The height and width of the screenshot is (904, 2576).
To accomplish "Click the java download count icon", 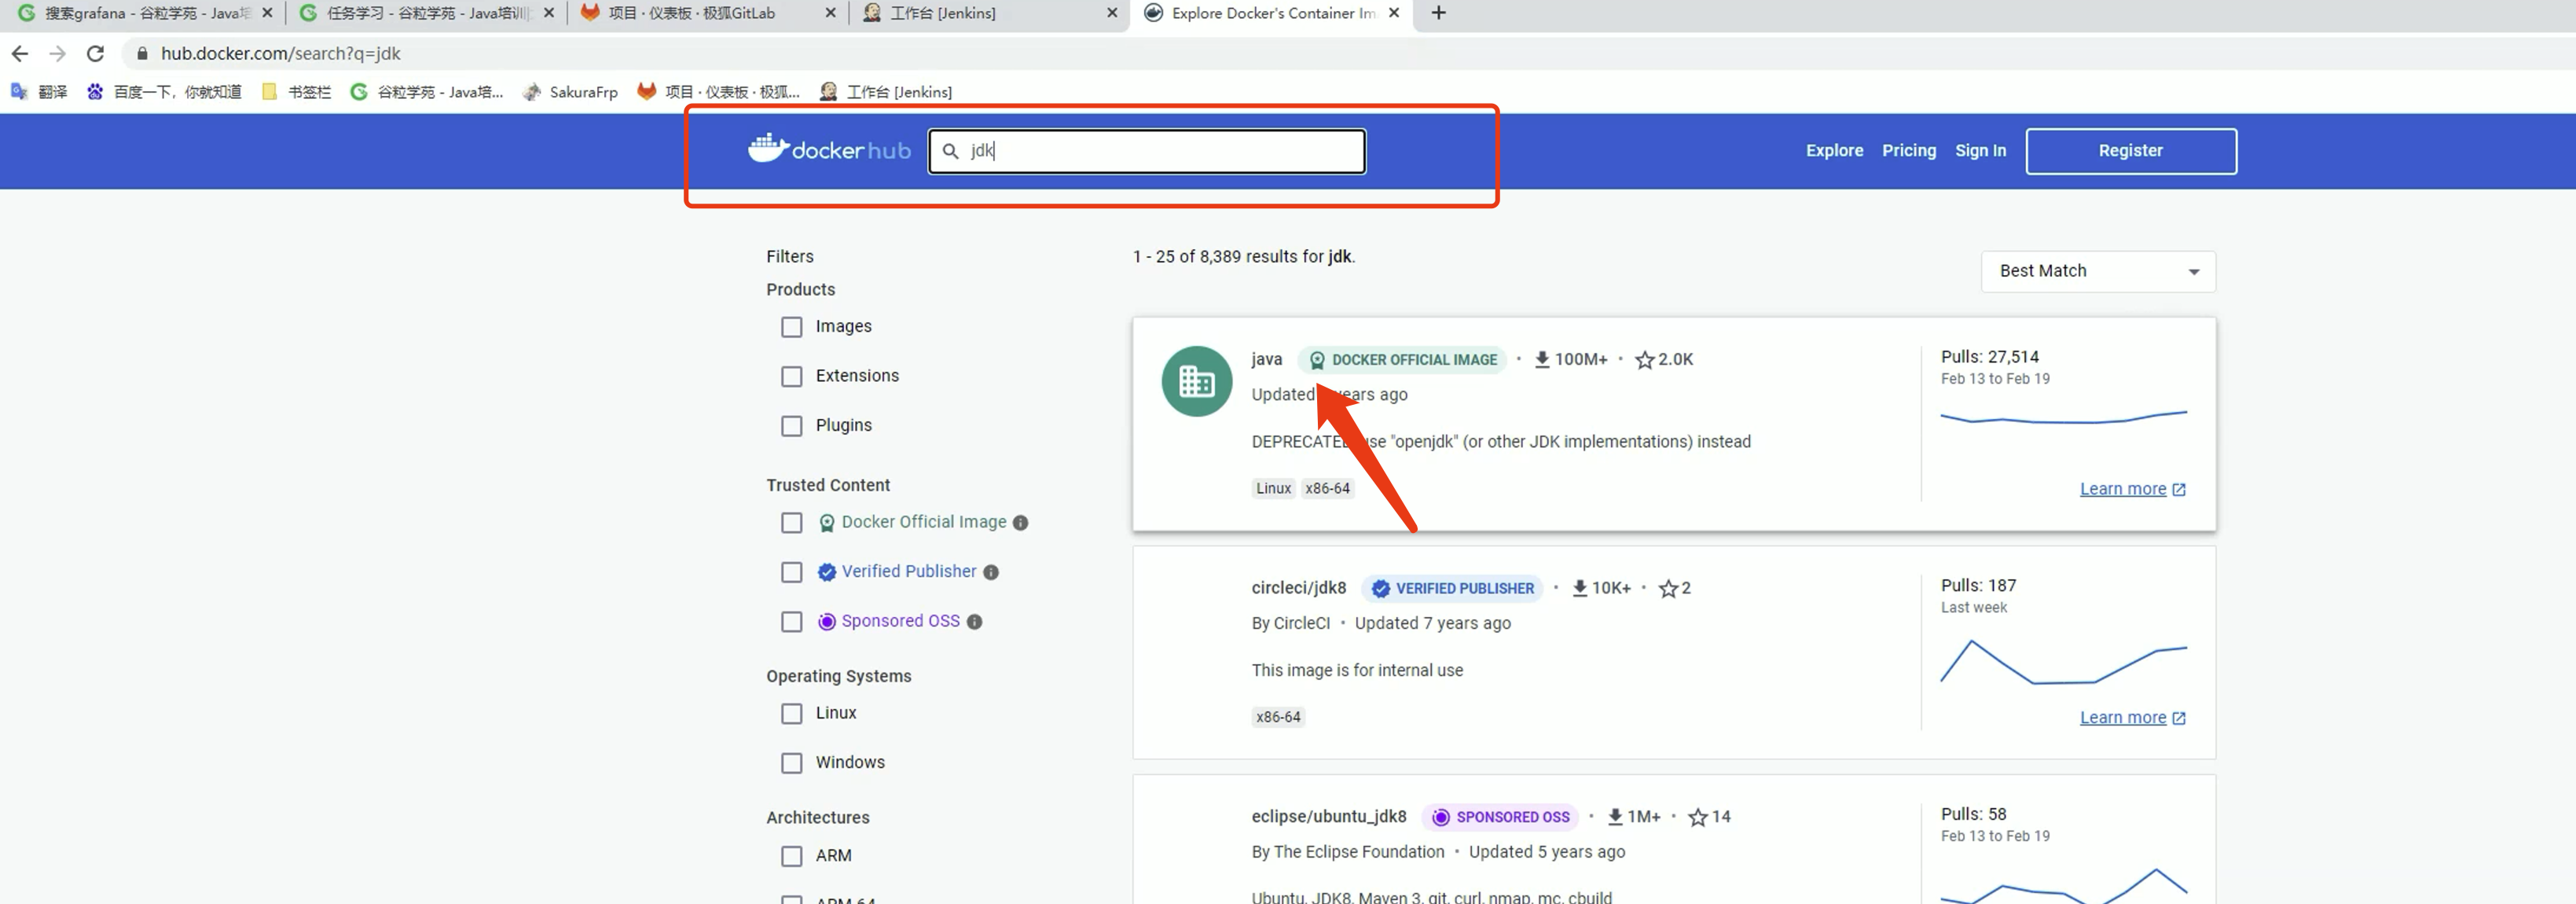I will click(1542, 360).
